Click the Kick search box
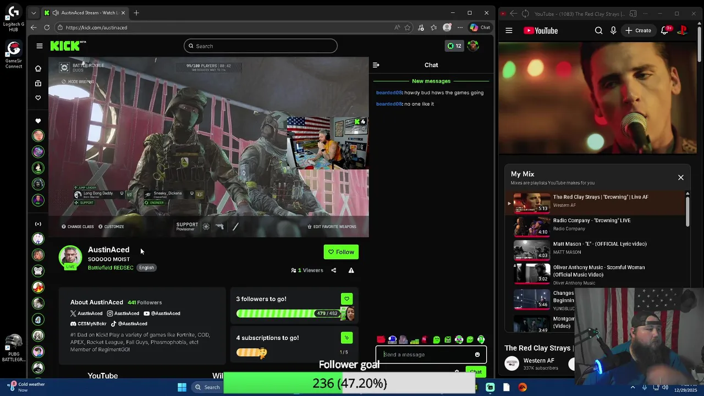 coord(261,46)
